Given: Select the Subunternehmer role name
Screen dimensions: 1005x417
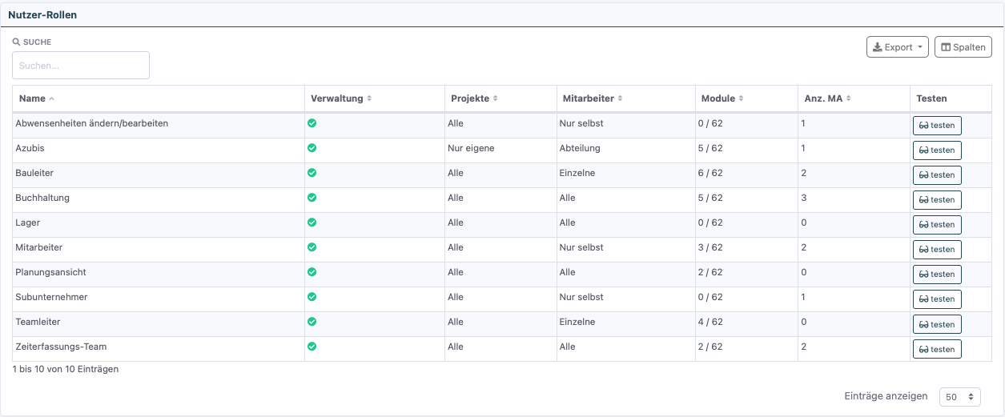Looking at the screenshot, I should 51,297.
